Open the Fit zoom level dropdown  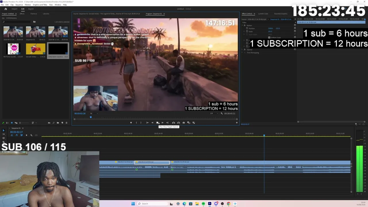click(94, 113)
